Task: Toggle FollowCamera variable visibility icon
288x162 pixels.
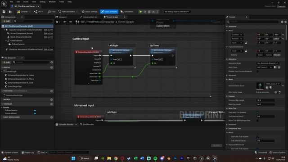Action: pyautogui.click(x=35, y=111)
